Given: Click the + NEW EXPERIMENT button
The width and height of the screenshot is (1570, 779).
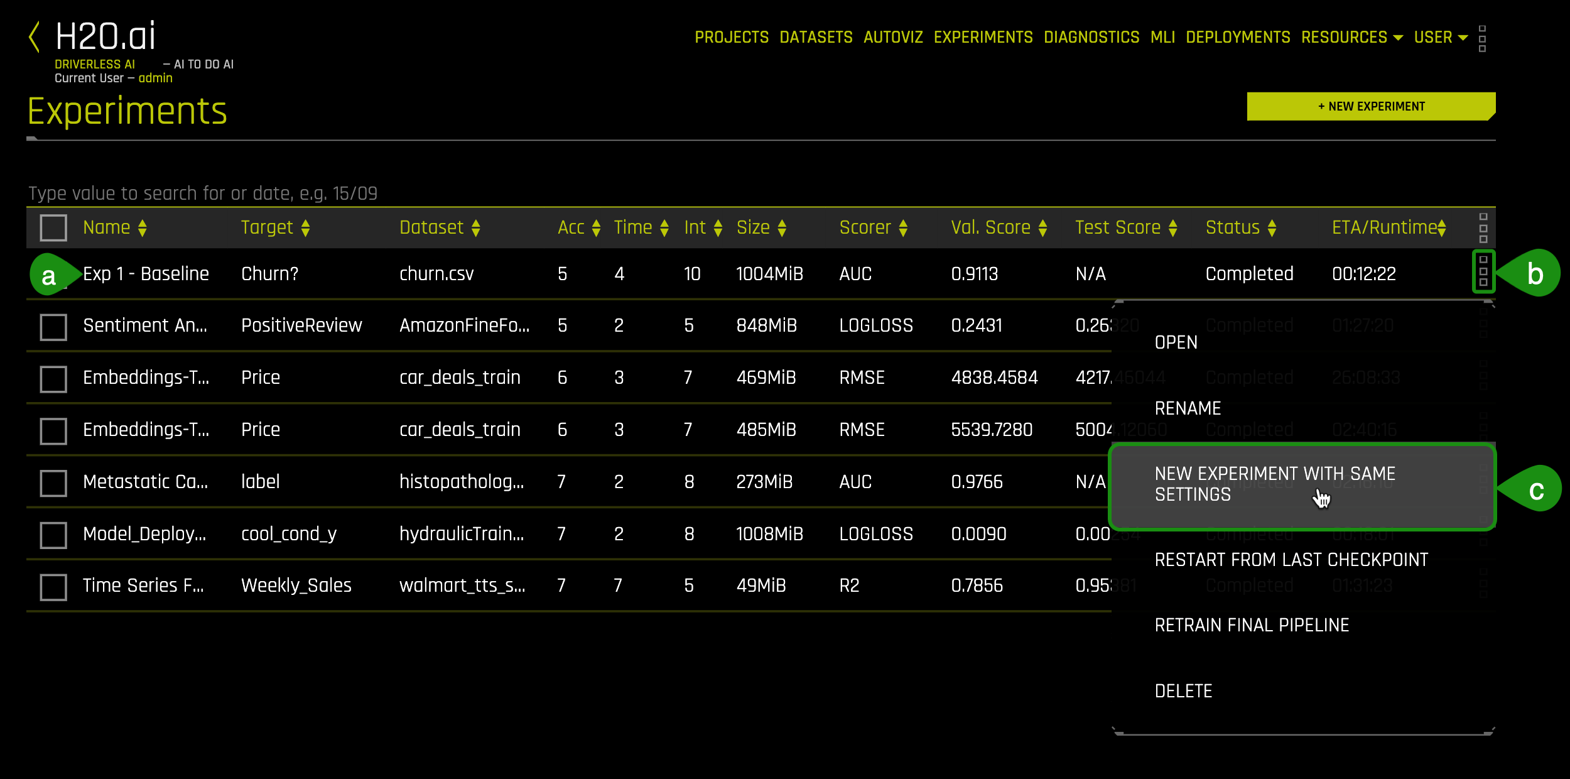Looking at the screenshot, I should [1371, 106].
